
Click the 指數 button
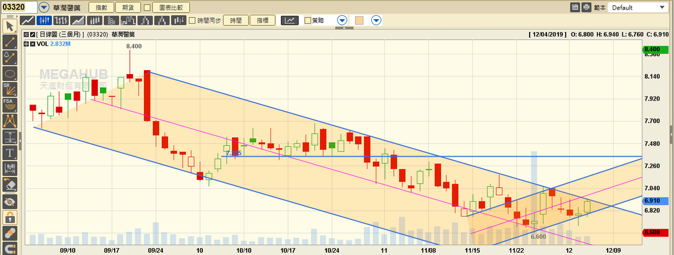[x=100, y=8]
